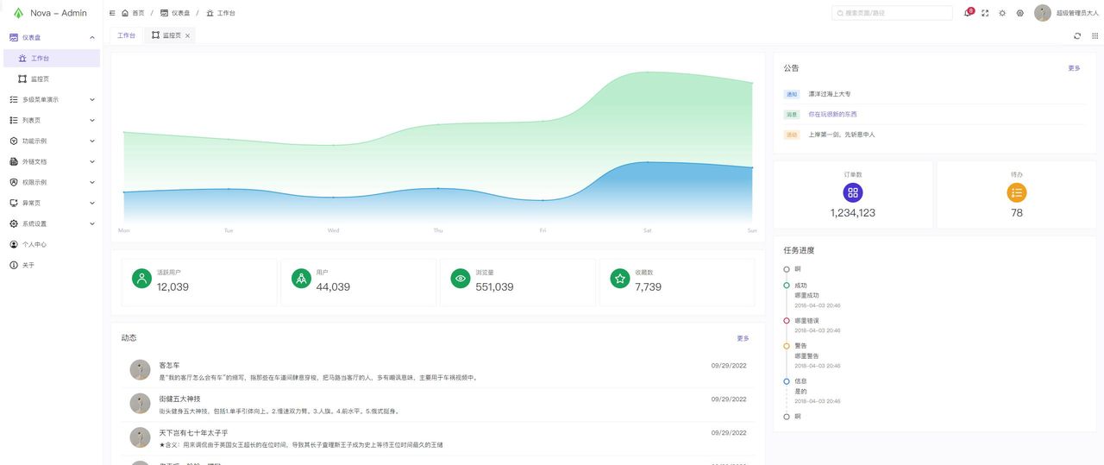Expand the 权限示例 sidebar menu
This screenshot has height=465, width=1104.
(x=52, y=182)
